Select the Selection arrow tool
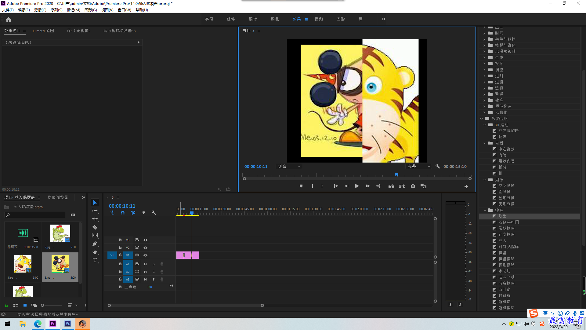The height and width of the screenshot is (330, 586). coord(95,203)
